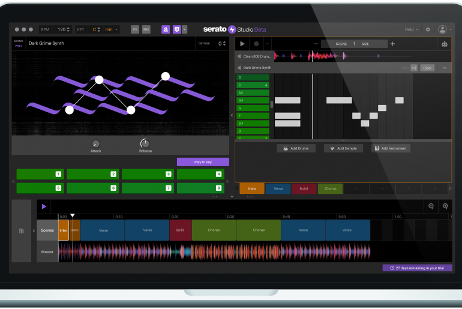Trigger instrument pad 6
The height and width of the screenshot is (309, 462).
click(92, 188)
